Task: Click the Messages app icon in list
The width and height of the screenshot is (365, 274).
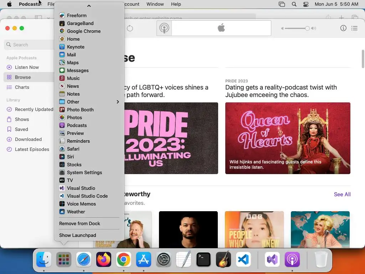Action: (62, 70)
